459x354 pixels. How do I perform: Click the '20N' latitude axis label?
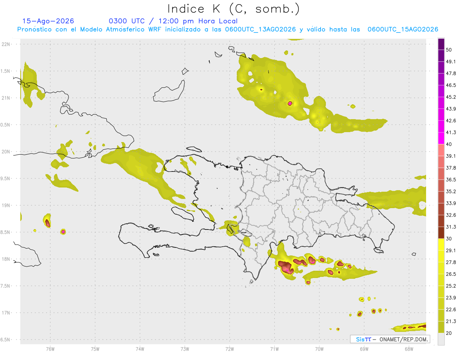click(x=6, y=152)
